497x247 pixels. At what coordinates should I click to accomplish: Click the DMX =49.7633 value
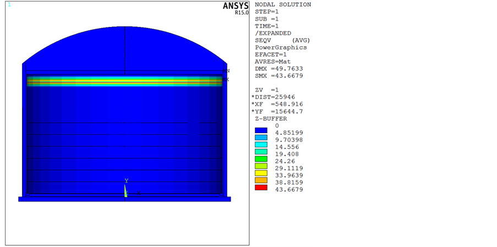[279, 69]
